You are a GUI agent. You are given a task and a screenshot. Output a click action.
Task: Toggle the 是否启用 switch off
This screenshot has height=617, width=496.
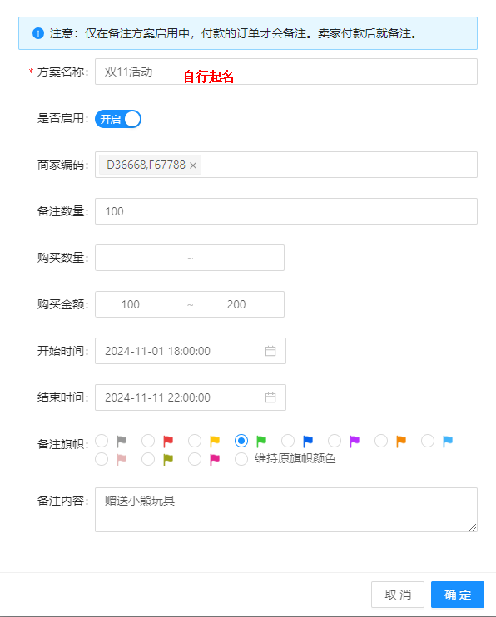coord(118,119)
